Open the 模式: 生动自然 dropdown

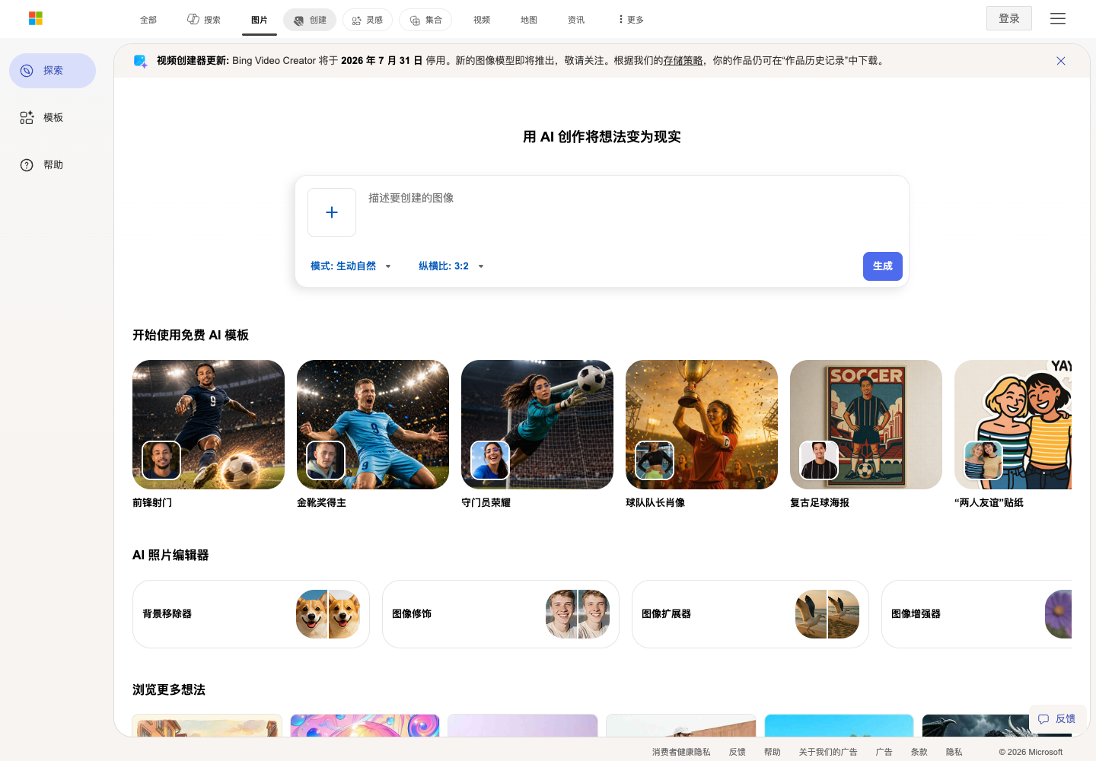[351, 266]
